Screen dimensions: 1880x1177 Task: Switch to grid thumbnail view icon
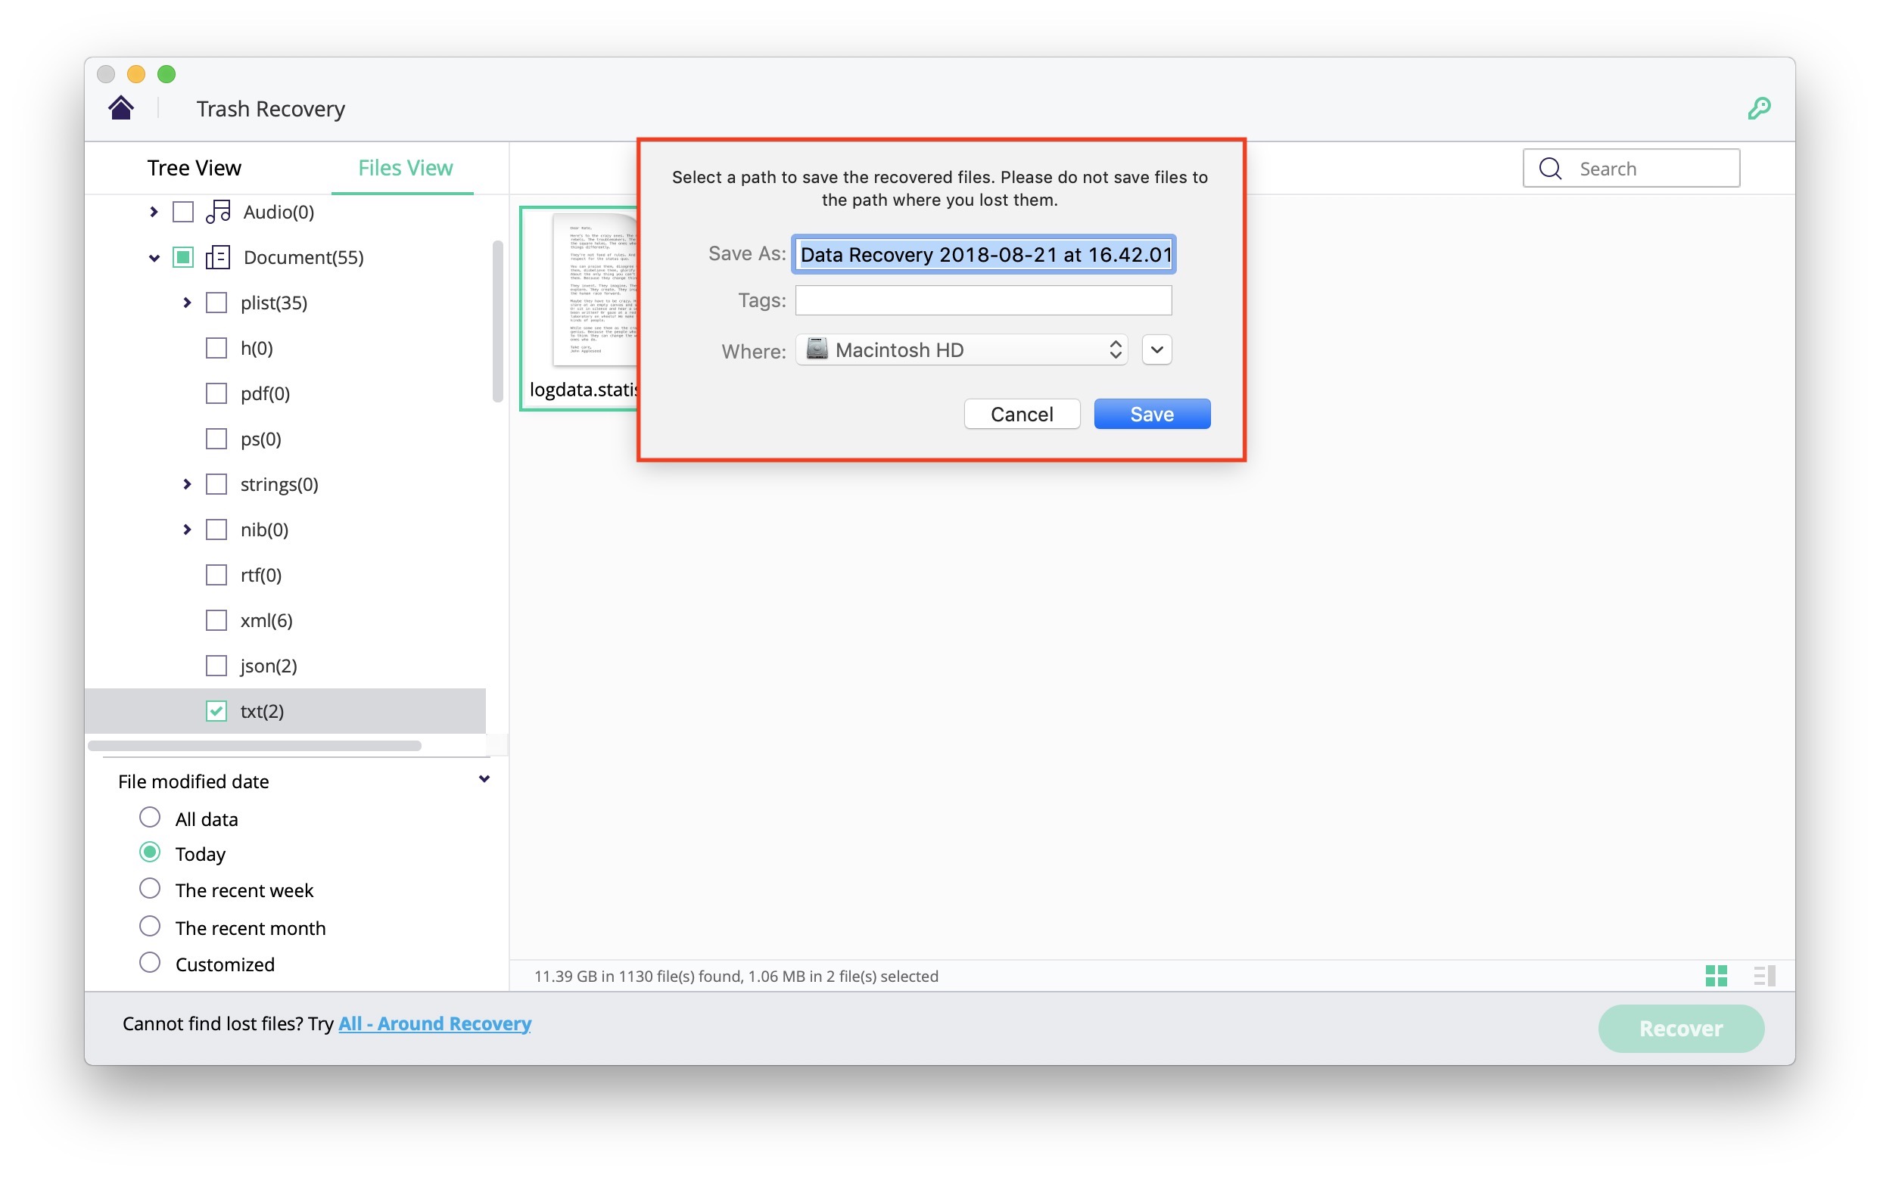[1716, 975]
